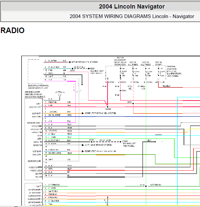Select the LR SPEAKER + pin label
200x207 pixels.
tap(35, 202)
